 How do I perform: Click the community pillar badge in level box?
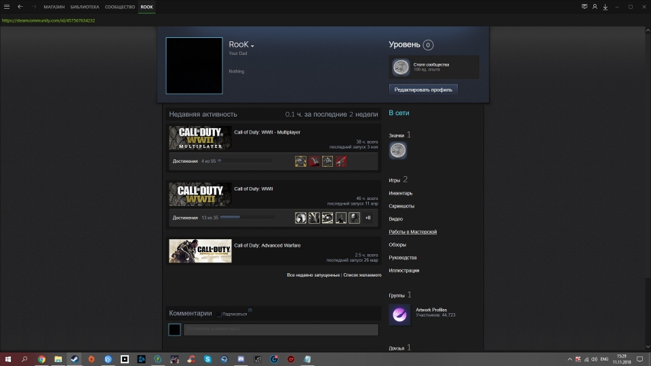pos(401,67)
